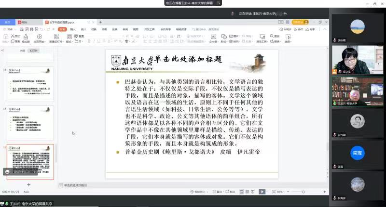Switch to the 视图 ribbon tab
The height and width of the screenshot is (207, 386).
click(136, 29)
